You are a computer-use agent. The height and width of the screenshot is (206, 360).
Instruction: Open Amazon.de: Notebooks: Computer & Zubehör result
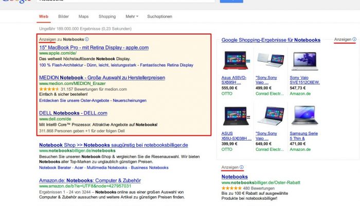pos(90,180)
